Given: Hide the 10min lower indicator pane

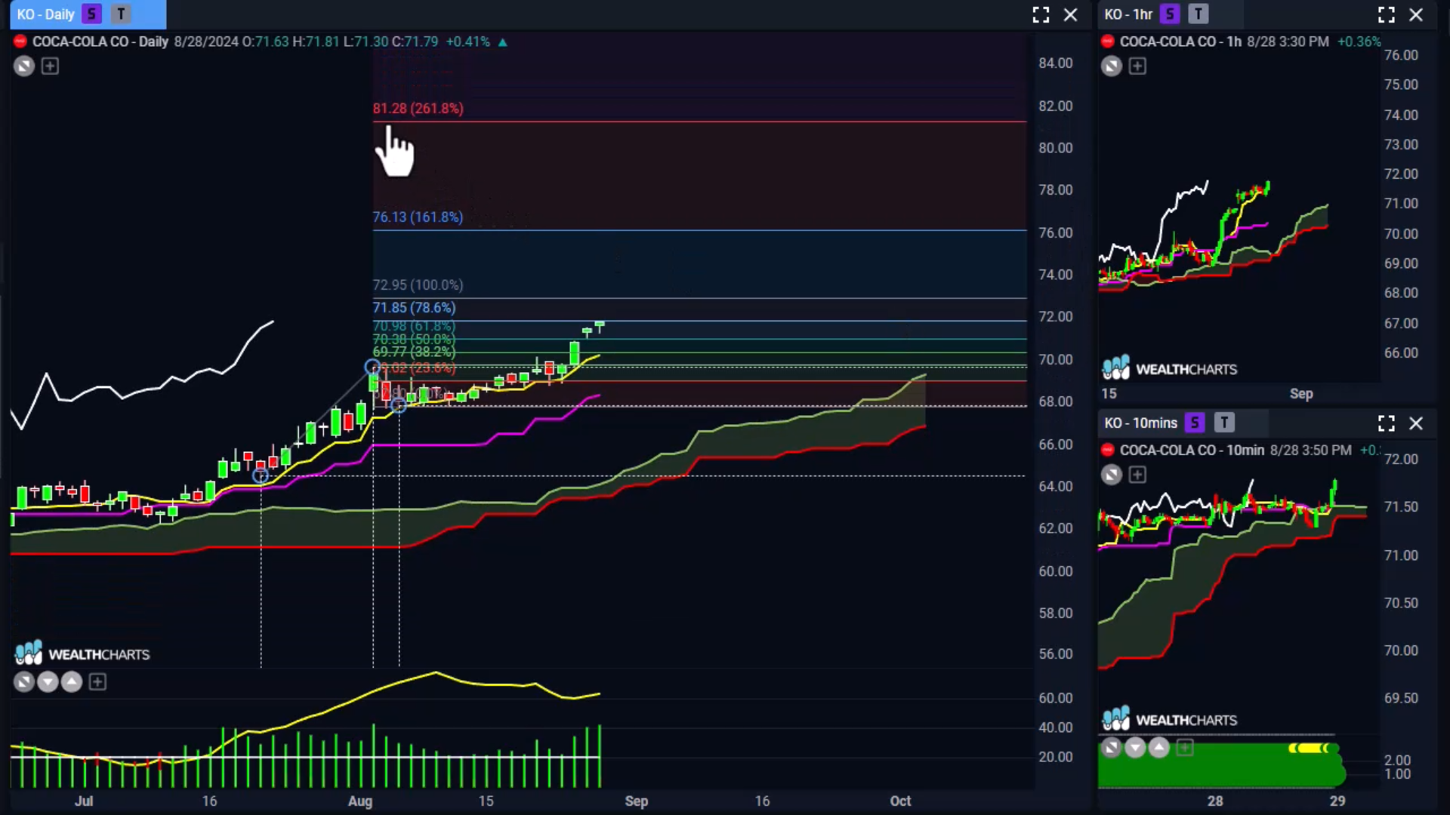Looking at the screenshot, I should [x=1112, y=748].
